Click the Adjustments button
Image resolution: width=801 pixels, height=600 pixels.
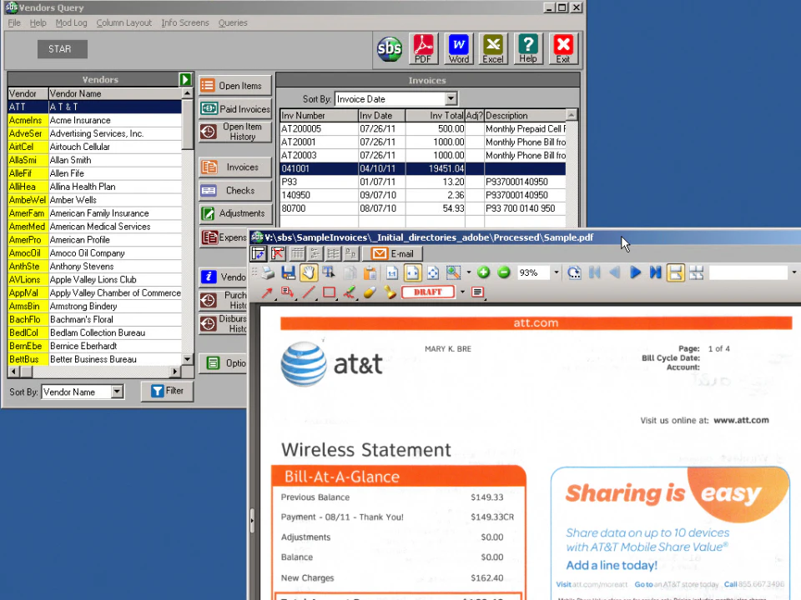point(235,213)
